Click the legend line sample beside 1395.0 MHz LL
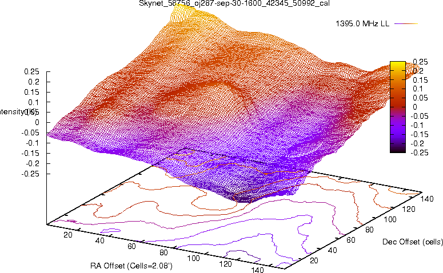Viewport: 443px width, 273px height. 406,24
